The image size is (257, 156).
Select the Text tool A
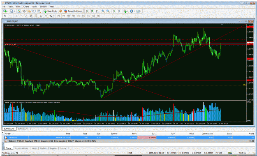(41, 16)
